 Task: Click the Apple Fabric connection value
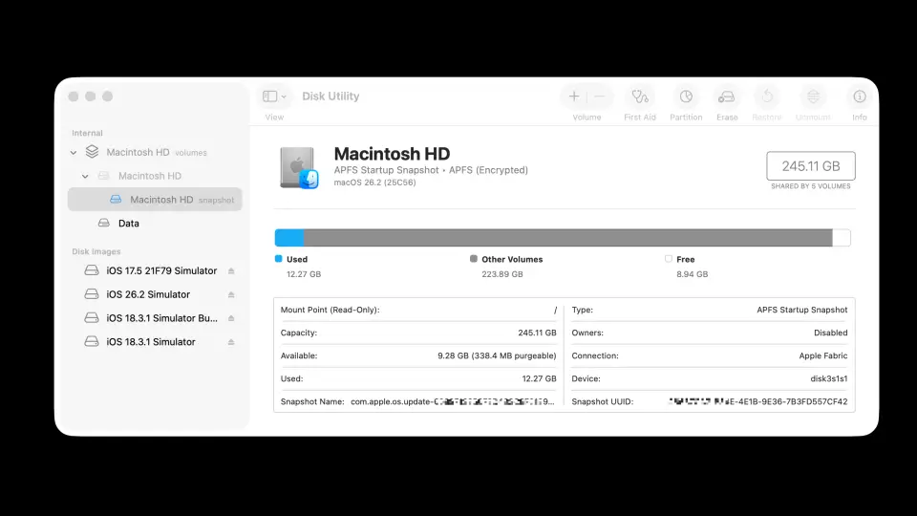click(822, 355)
